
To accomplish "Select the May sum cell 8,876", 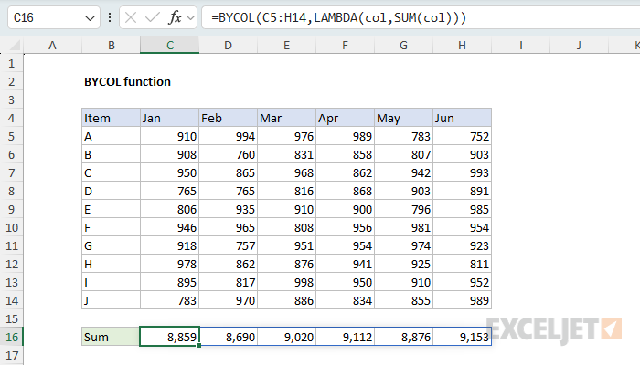I will 404,338.
